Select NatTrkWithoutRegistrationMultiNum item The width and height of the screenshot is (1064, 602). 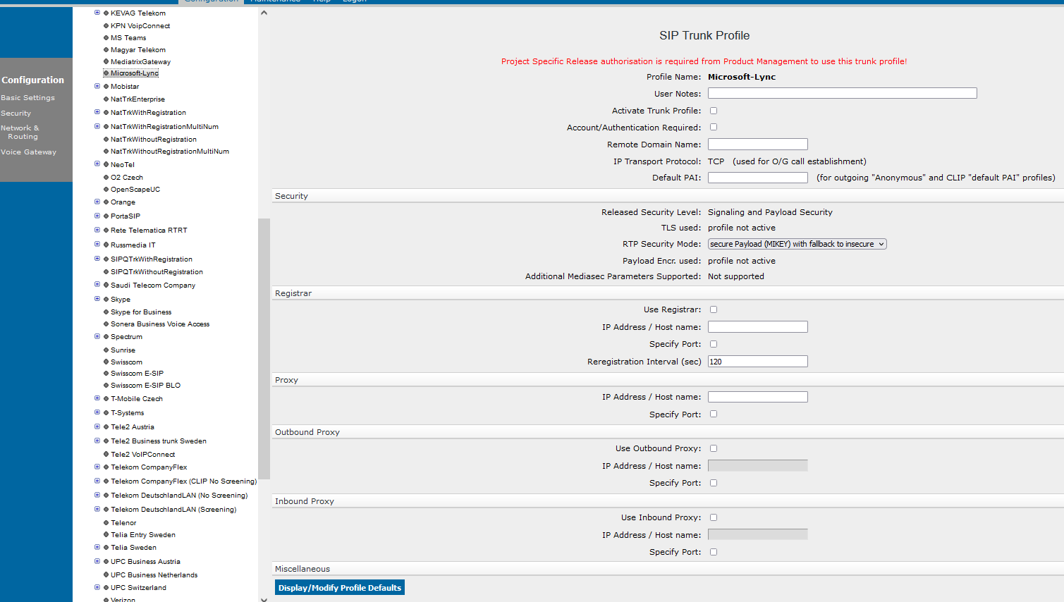tap(170, 152)
